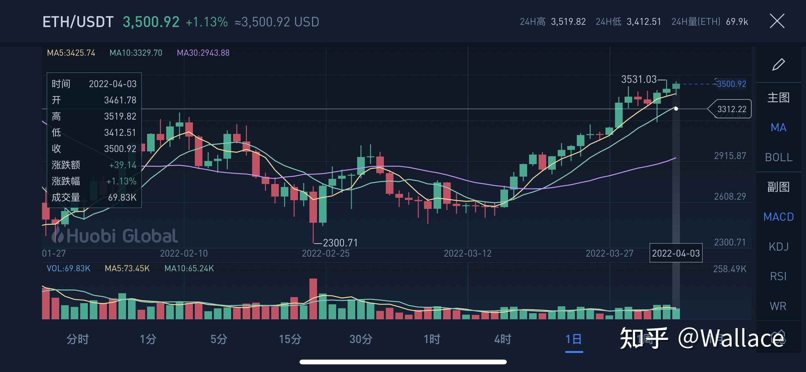Toggle the MA indicator on main chart
The height and width of the screenshot is (372, 806).
[x=778, y=127]
